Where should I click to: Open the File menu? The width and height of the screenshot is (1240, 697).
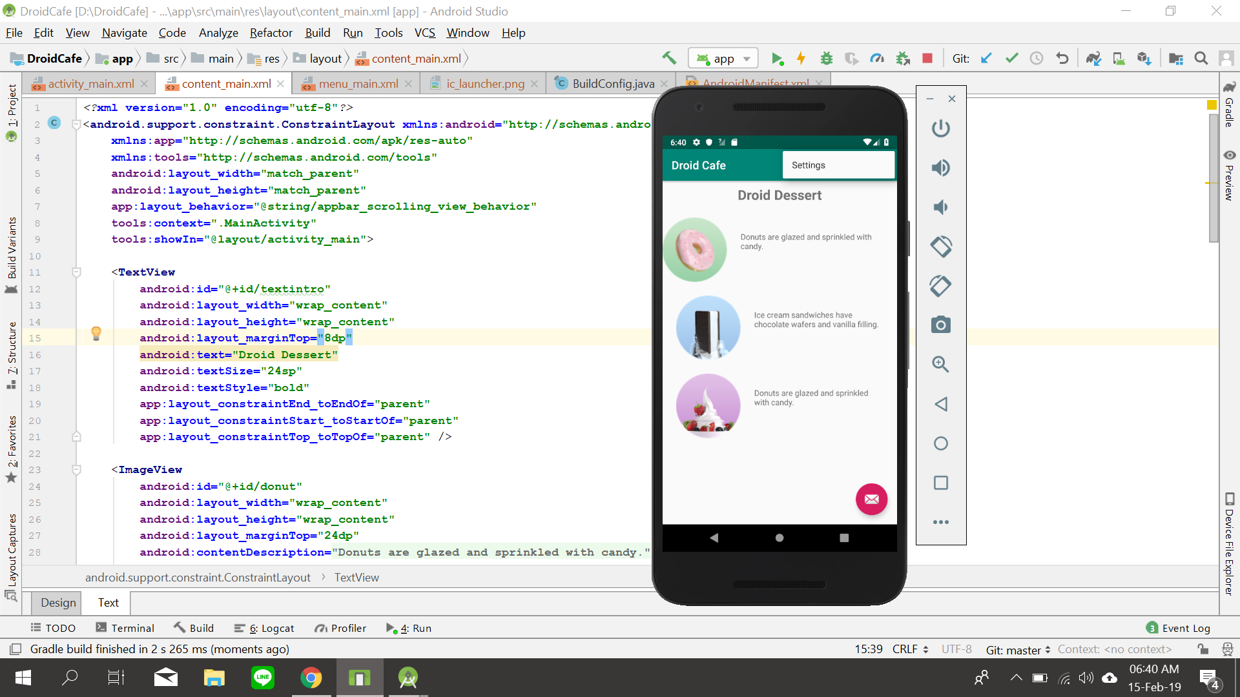pyautogui.click(x=14, y=33)
